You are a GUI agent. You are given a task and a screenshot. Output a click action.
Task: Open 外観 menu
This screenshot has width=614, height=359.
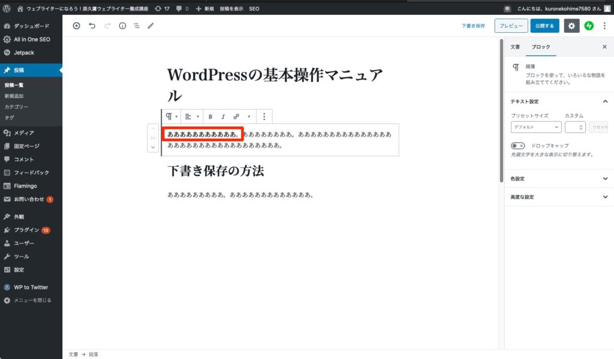[31, 217]
